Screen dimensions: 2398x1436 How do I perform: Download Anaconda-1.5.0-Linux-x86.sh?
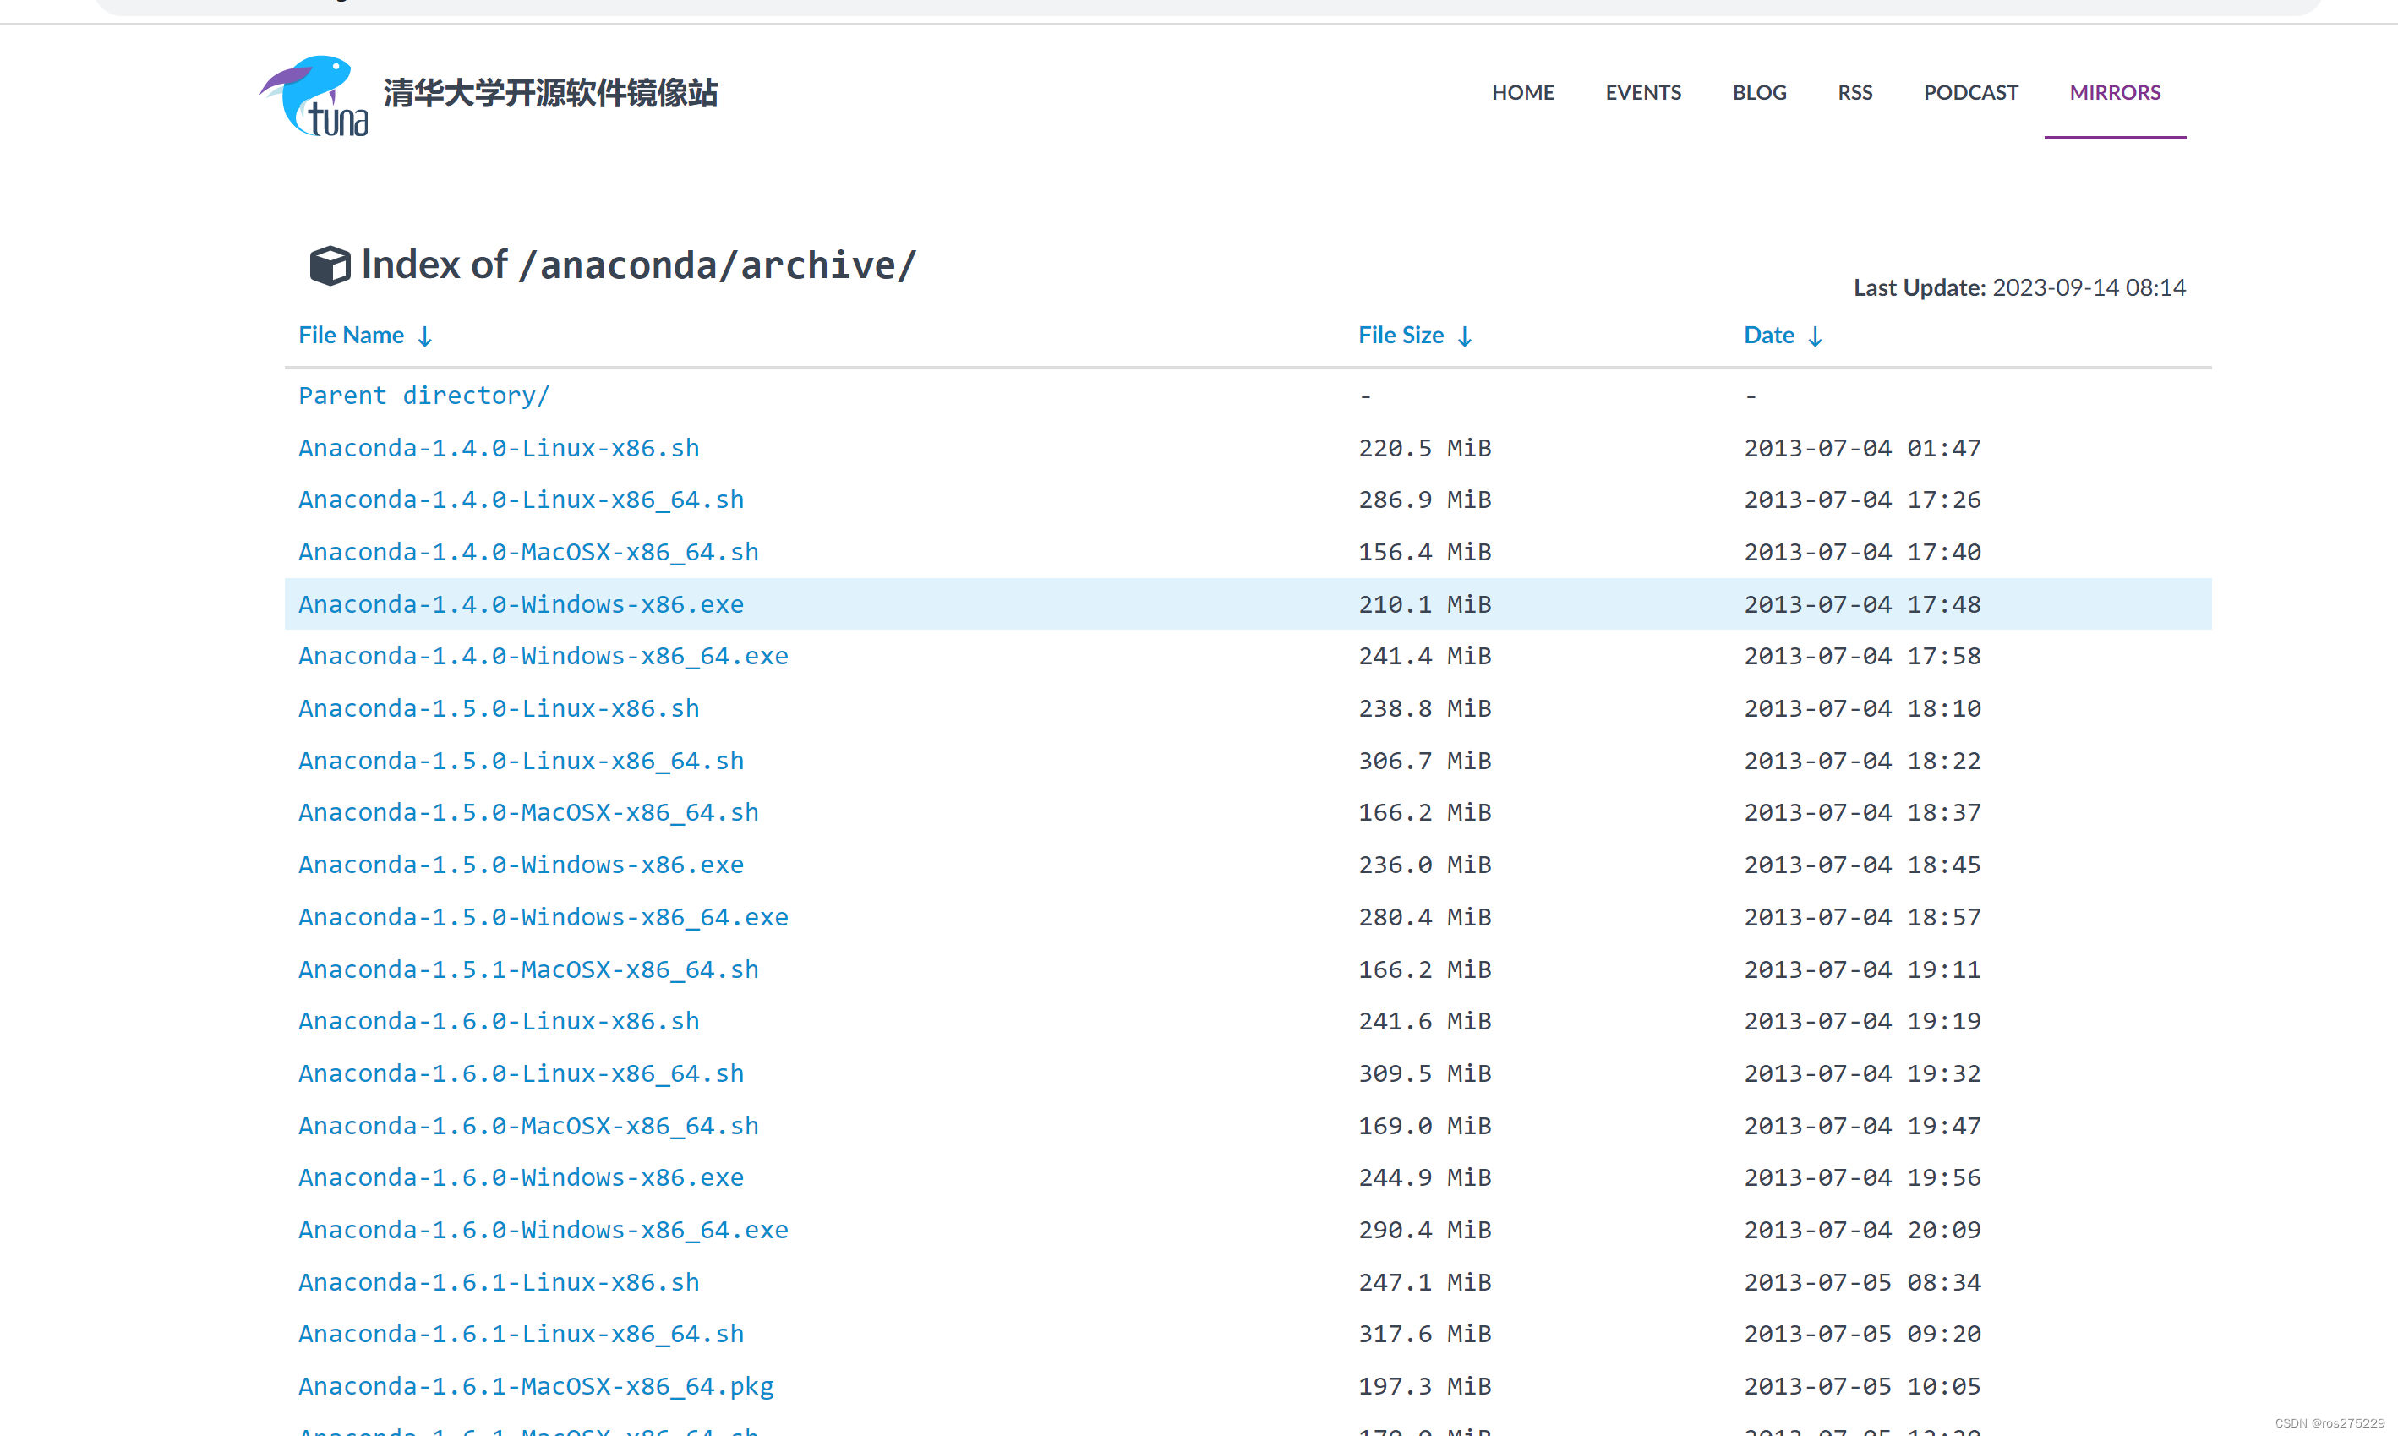click(x=499, y=708)
